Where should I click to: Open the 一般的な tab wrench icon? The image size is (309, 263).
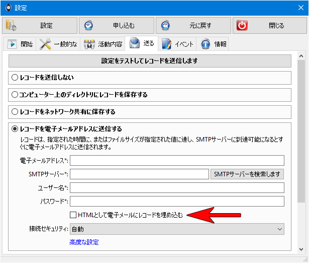click(45, 44)
